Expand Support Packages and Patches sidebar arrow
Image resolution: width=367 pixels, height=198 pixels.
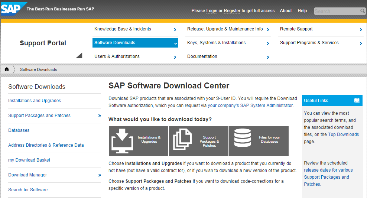point(100,116)
